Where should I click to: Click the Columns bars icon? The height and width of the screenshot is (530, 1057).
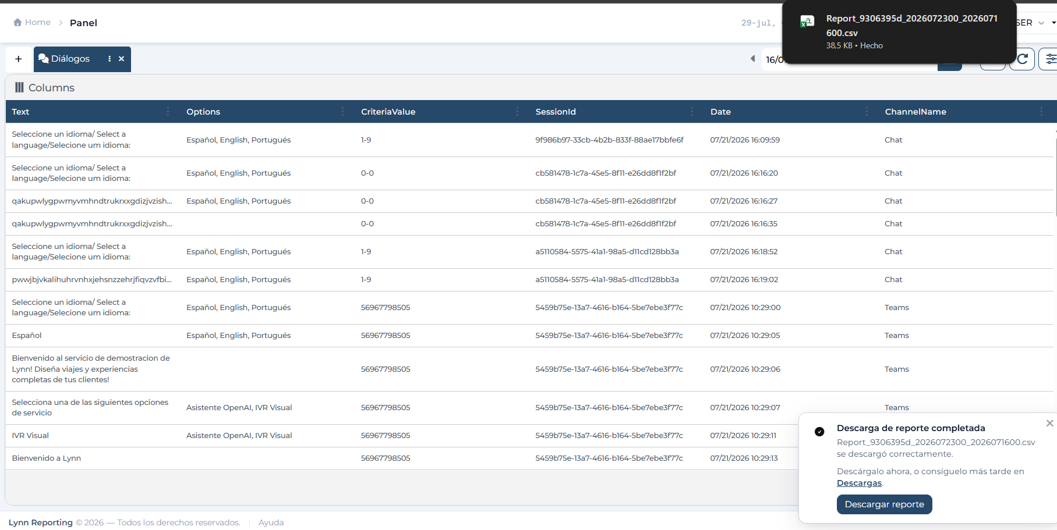coord(19,87)
